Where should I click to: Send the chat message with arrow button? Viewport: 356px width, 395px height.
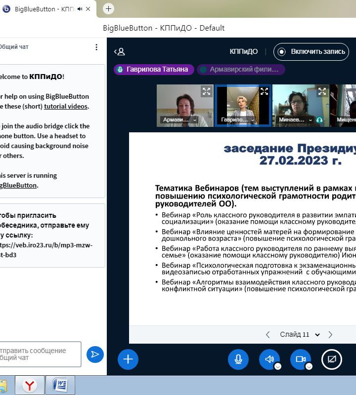tap(95, 354)
